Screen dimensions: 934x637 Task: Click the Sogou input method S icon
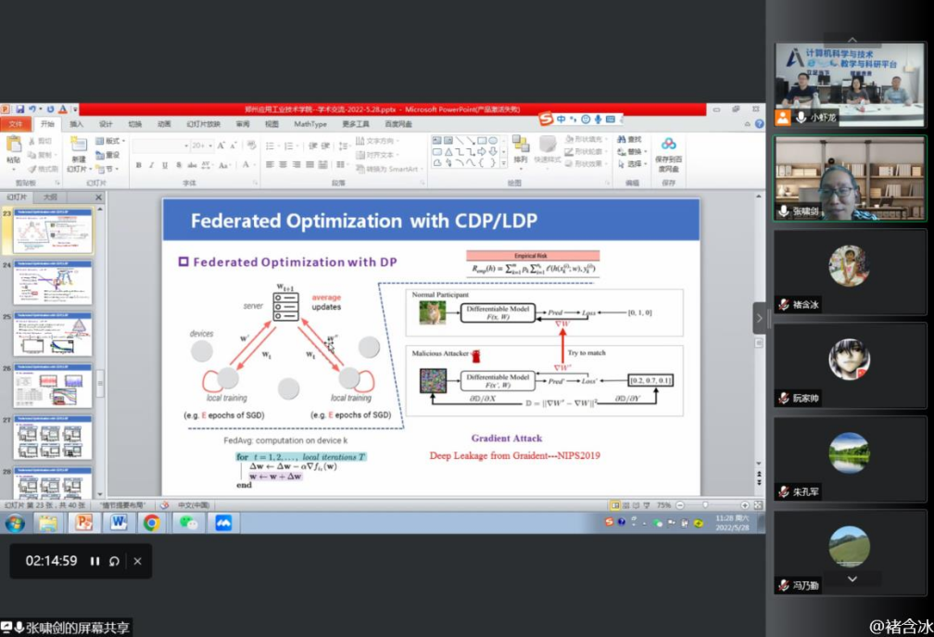546,119
